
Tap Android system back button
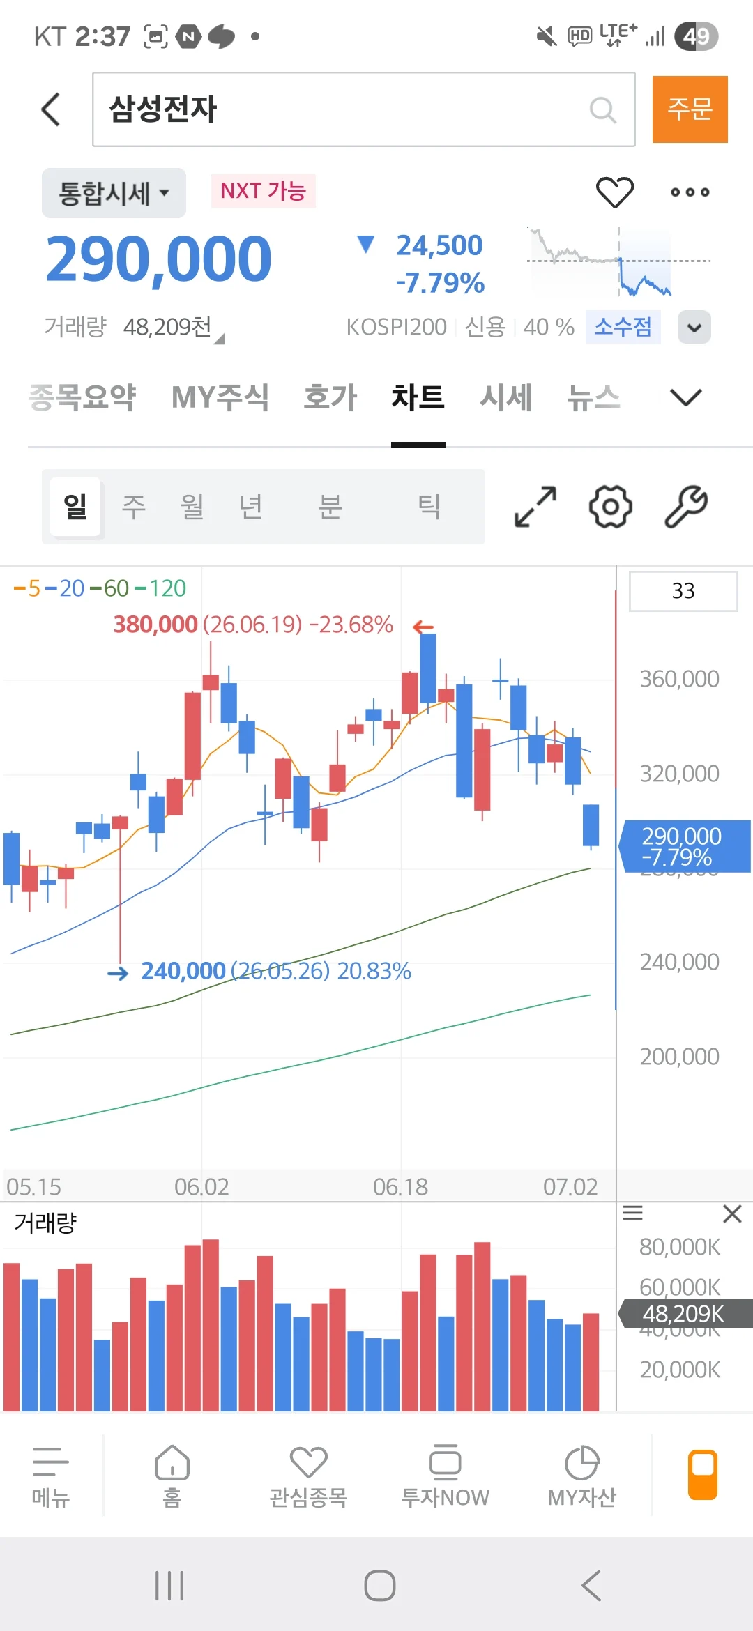(x=591, y=1586)
